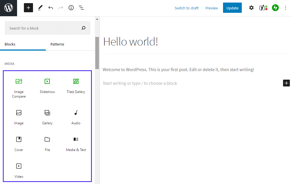Click the Switch to draft link
Image resolution: width=291 pixels, height=184 pixels.
(186, 8)
